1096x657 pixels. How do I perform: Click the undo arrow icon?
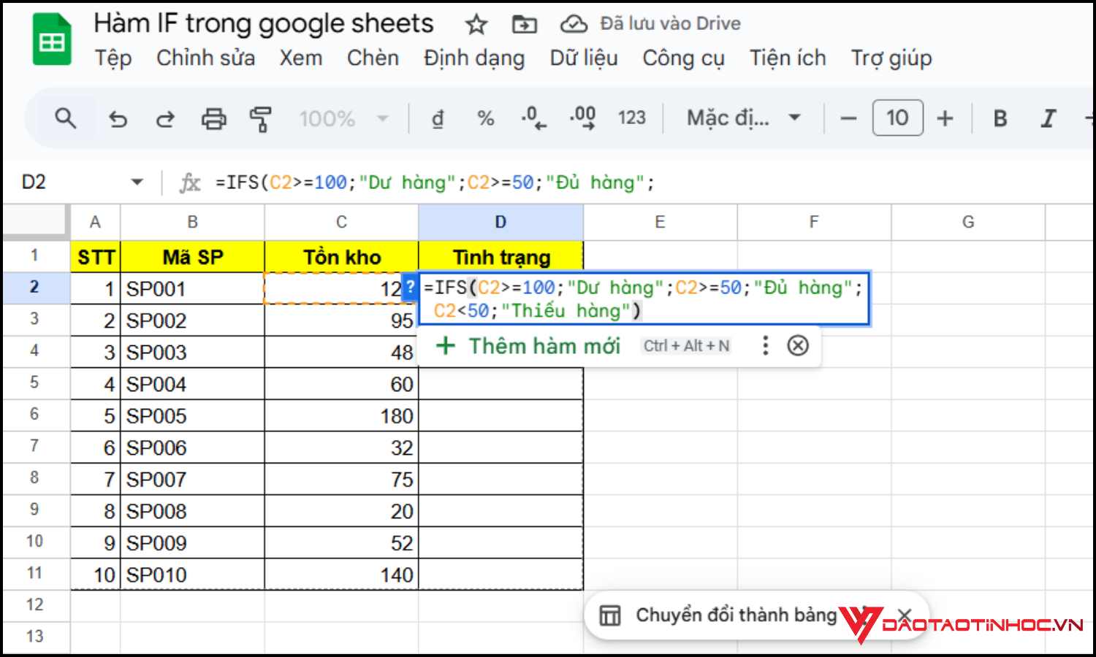pyautogui.click(x=118, y=118)
